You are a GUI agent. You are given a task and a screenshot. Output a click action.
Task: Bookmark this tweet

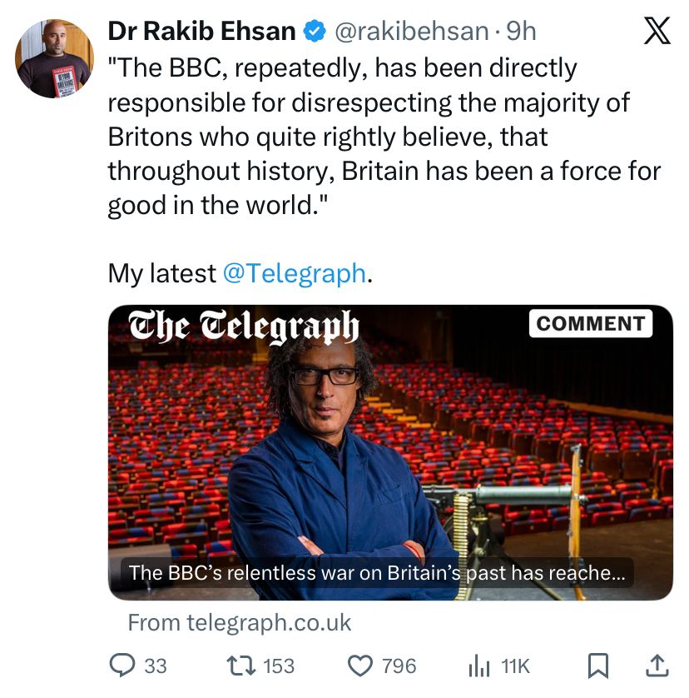598,666
